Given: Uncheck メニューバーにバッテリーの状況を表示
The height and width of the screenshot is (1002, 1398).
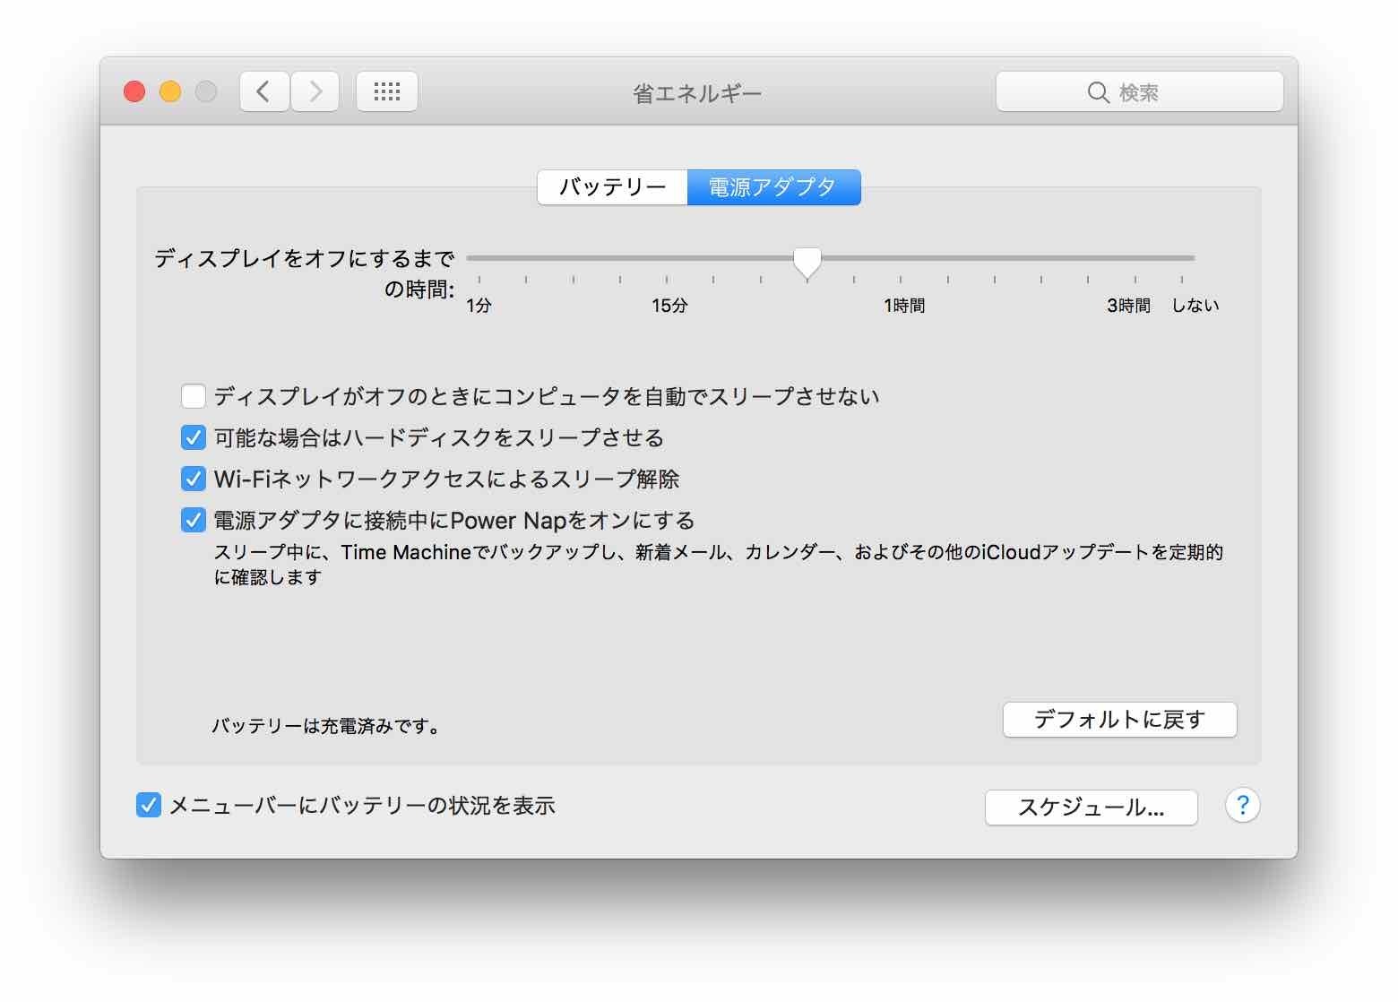Looking at the screenshot, I should (149, 805).
